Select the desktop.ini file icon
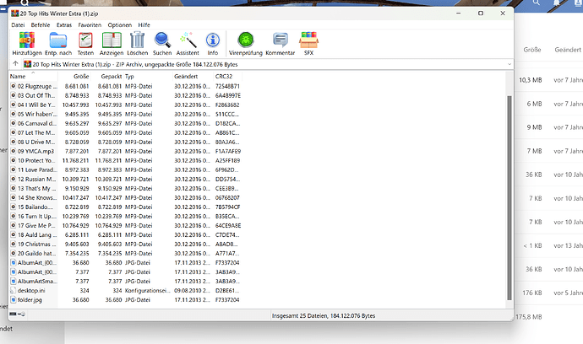This screenshot has height=344, width=583. click(14, 291)
